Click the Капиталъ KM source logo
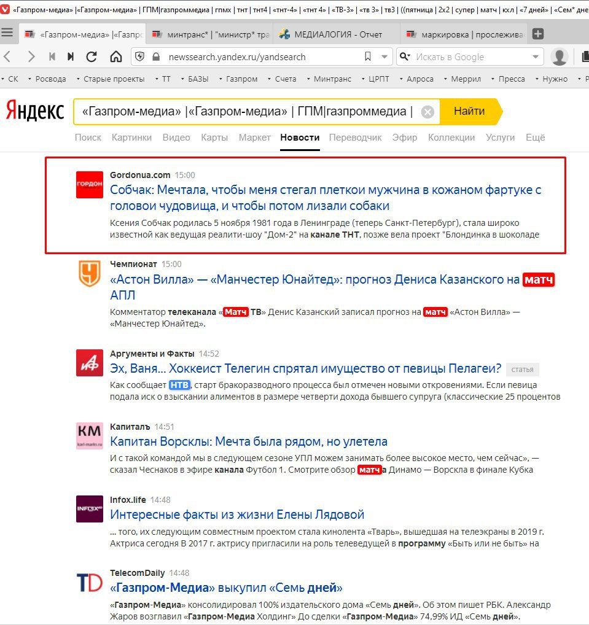 pos(89,436)
